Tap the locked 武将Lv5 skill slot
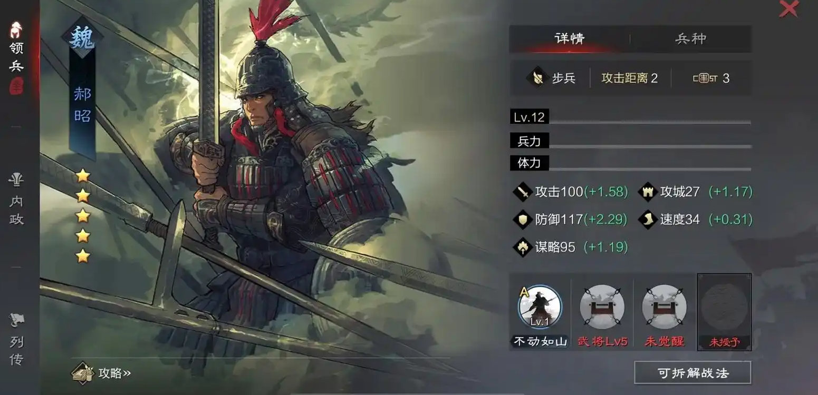Screen dimensions: 818x395 point(602,307)
